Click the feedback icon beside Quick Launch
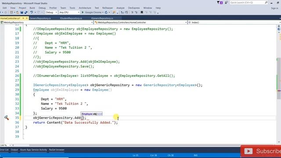Viewport: 281px width, 158px height. (227, 3)
